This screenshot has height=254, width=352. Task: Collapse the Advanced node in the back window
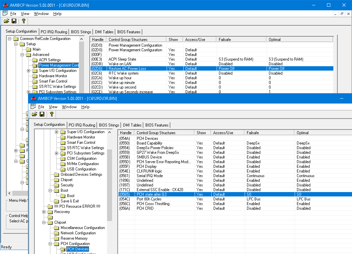(22, 55)
